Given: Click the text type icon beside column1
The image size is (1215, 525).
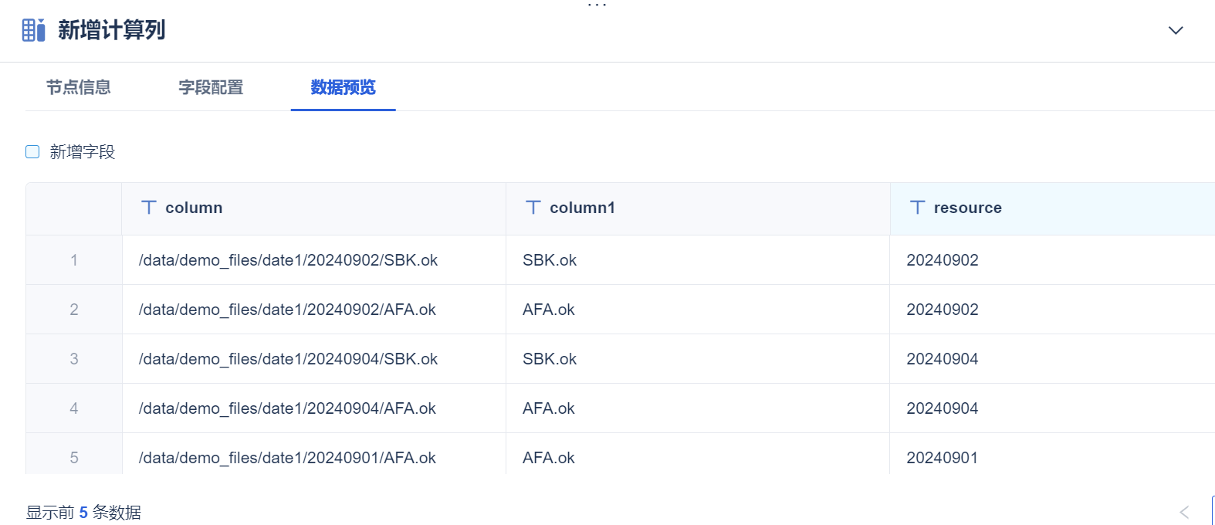Looking at the screenshot, I should (533, 208).
